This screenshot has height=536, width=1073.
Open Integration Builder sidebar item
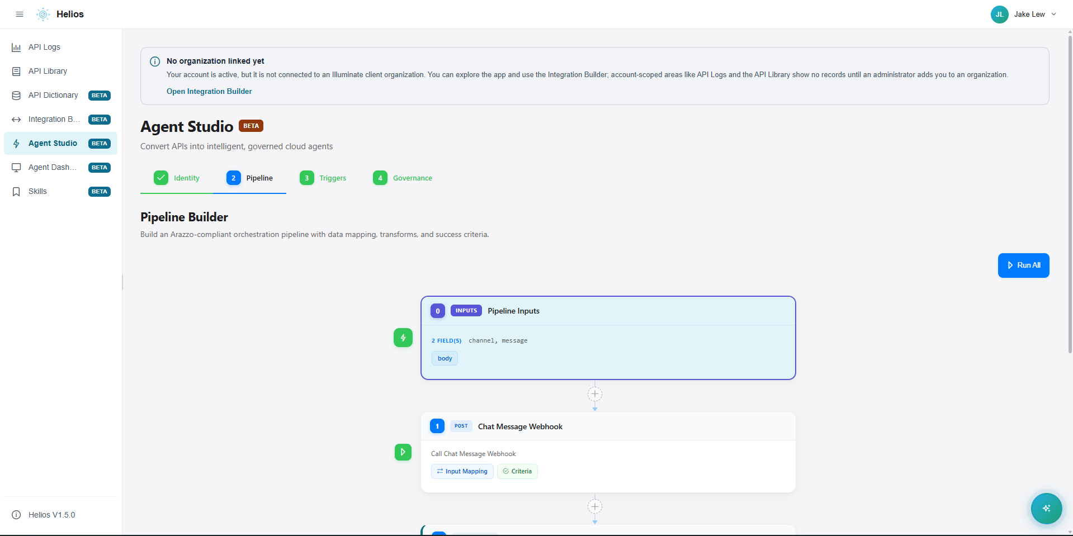point(60,119)
